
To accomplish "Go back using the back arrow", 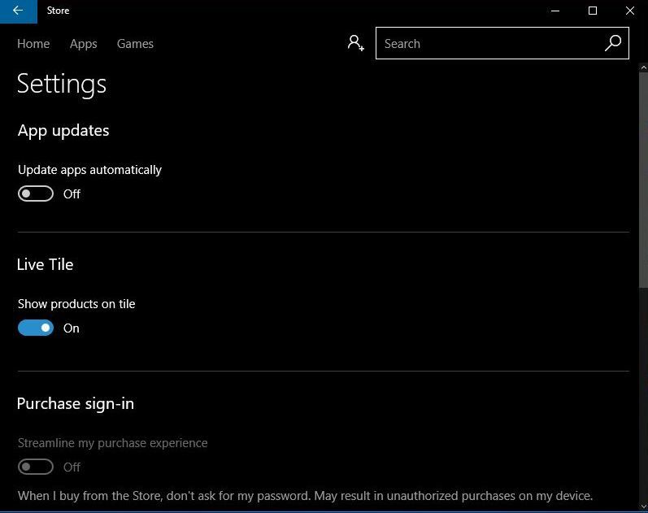I will [18, 11].
